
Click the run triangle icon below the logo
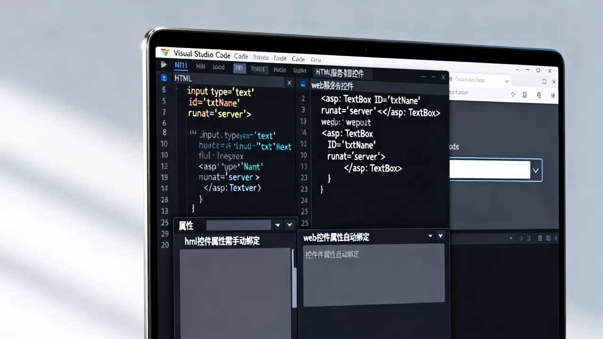tap(164, 65)
